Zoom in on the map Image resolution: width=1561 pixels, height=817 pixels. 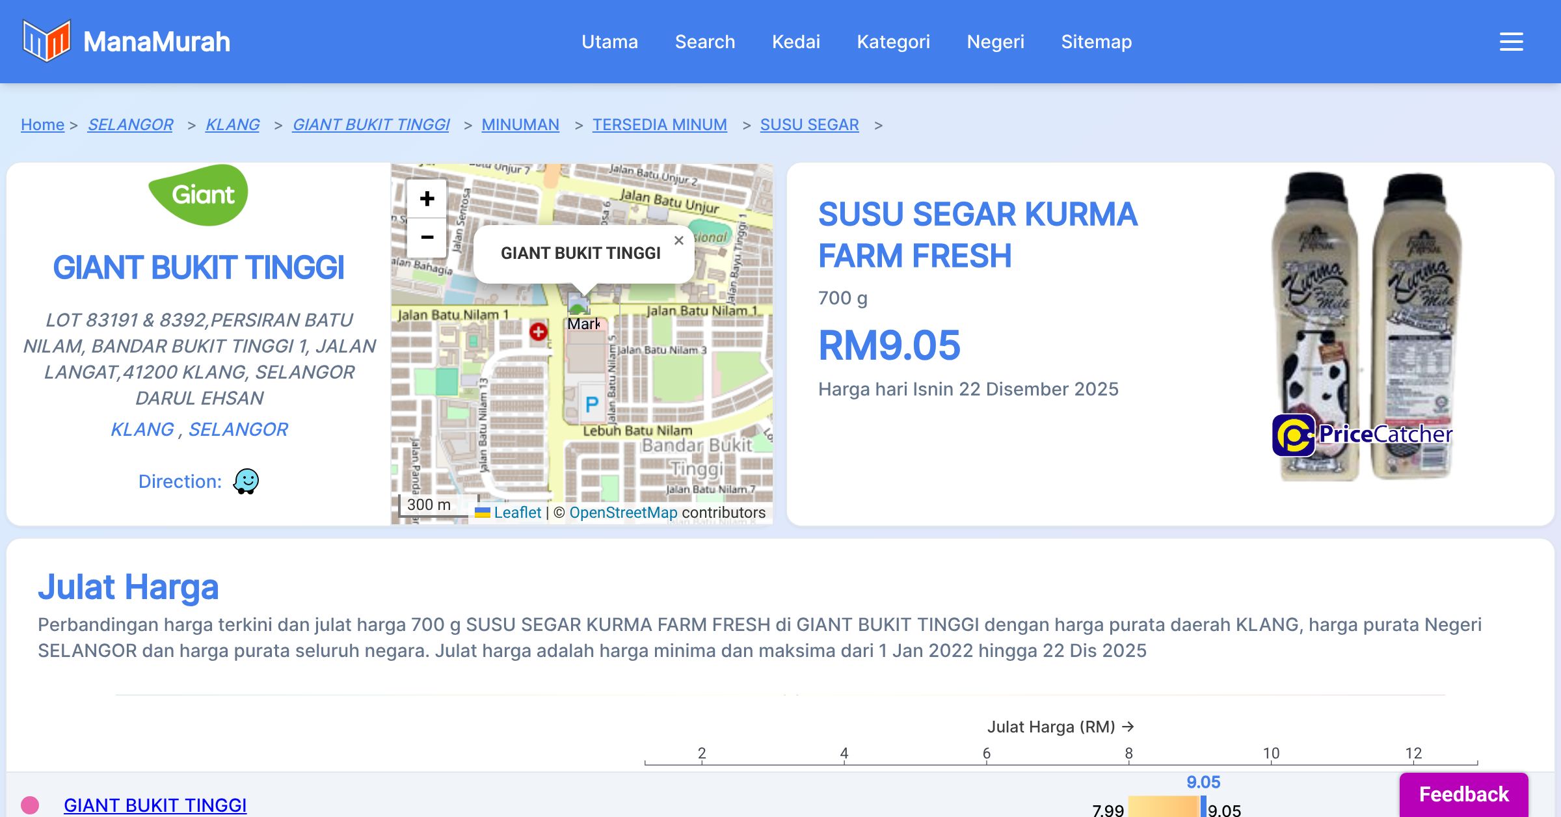pyautogui.click(x=427, y=198)
